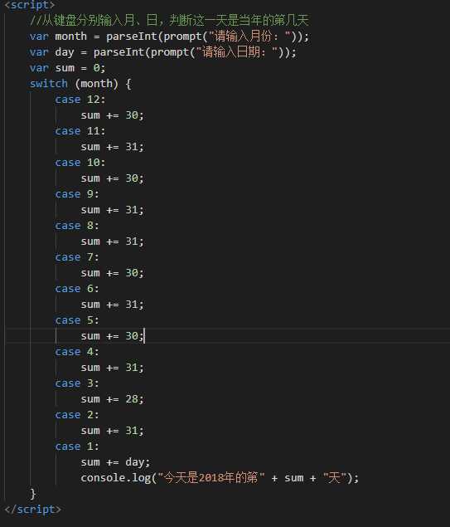Click 'sum += 31;' under case 9
Image resolution: width=450 pixels, height=527 pixels.
click(112, 210)
